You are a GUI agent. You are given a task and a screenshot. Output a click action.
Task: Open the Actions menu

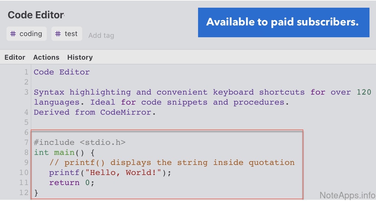[x=46, y=57]
